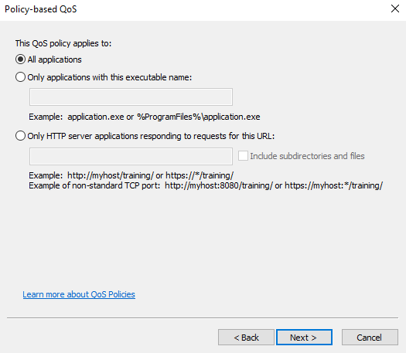Click the http://myhost/training/ example text line
Viewport: 406px width, 353px height.
pos(131,175)
